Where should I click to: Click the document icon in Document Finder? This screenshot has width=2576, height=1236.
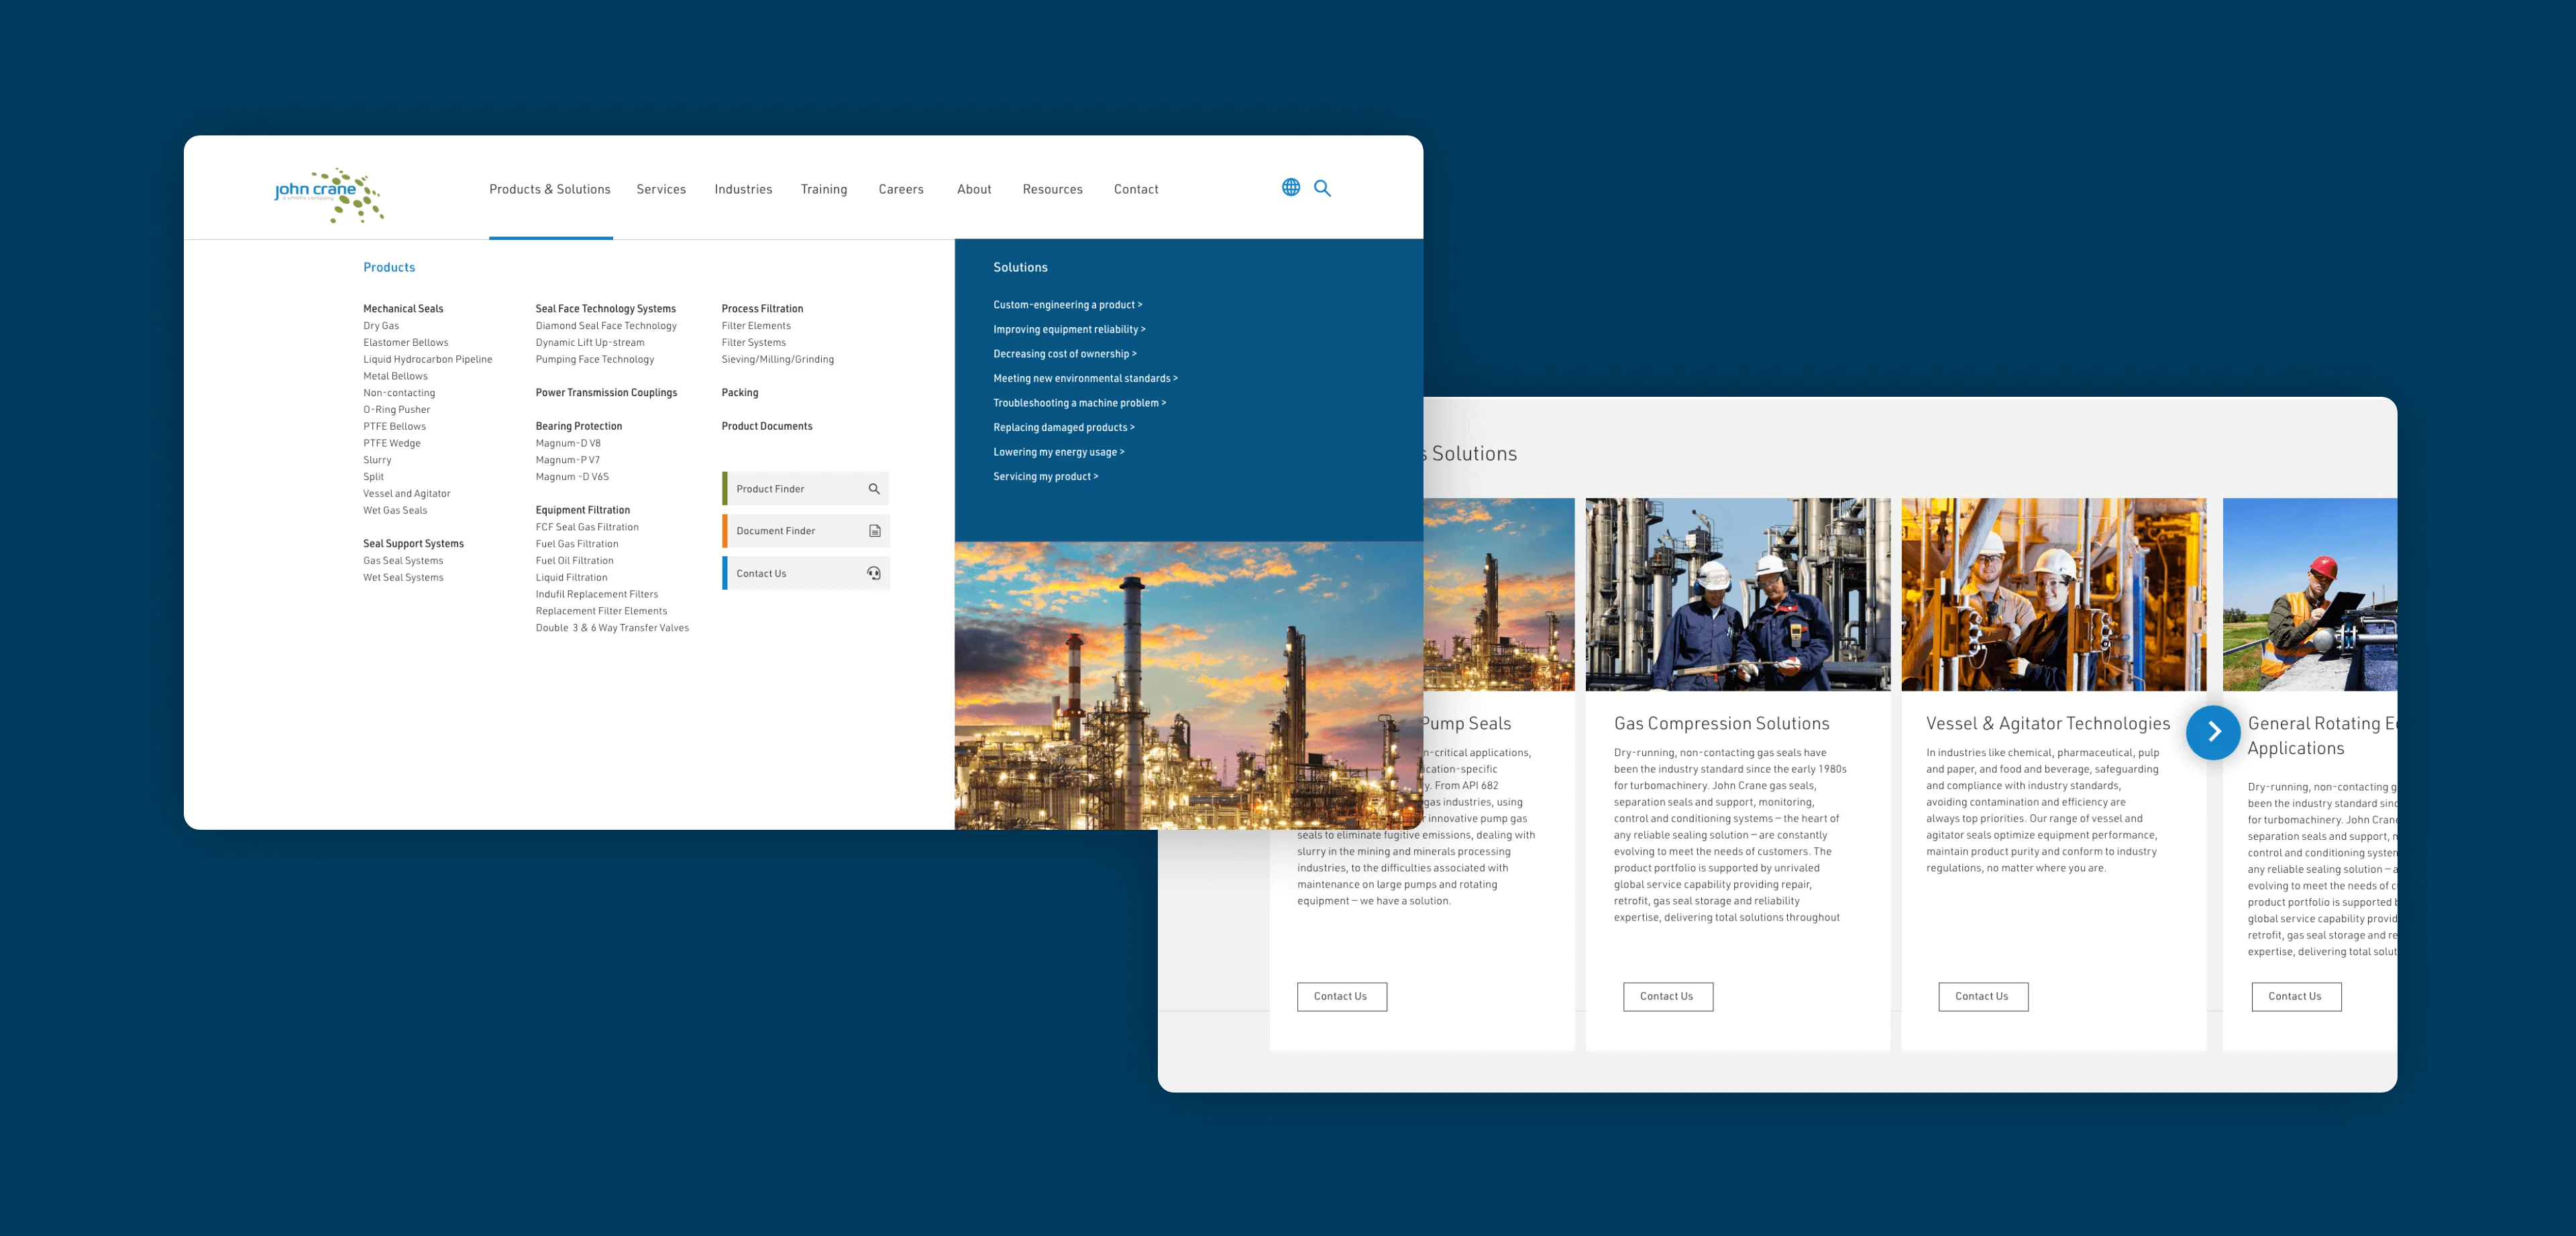pyautogui.click(x=874, y=531)
